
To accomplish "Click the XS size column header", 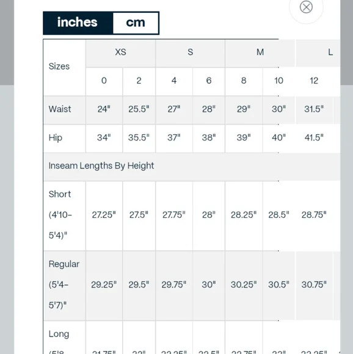I will (120, 53).
